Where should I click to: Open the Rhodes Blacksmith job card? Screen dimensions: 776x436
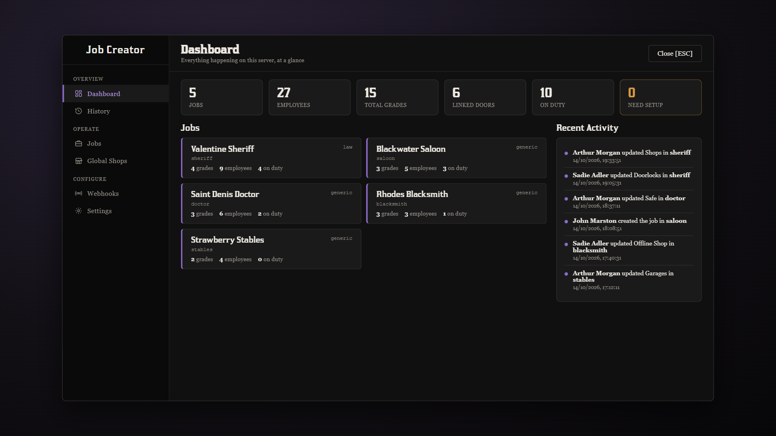pos(456,203)
